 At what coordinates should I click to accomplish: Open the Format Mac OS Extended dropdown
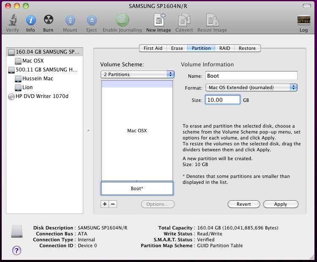[x=251, y=87]
